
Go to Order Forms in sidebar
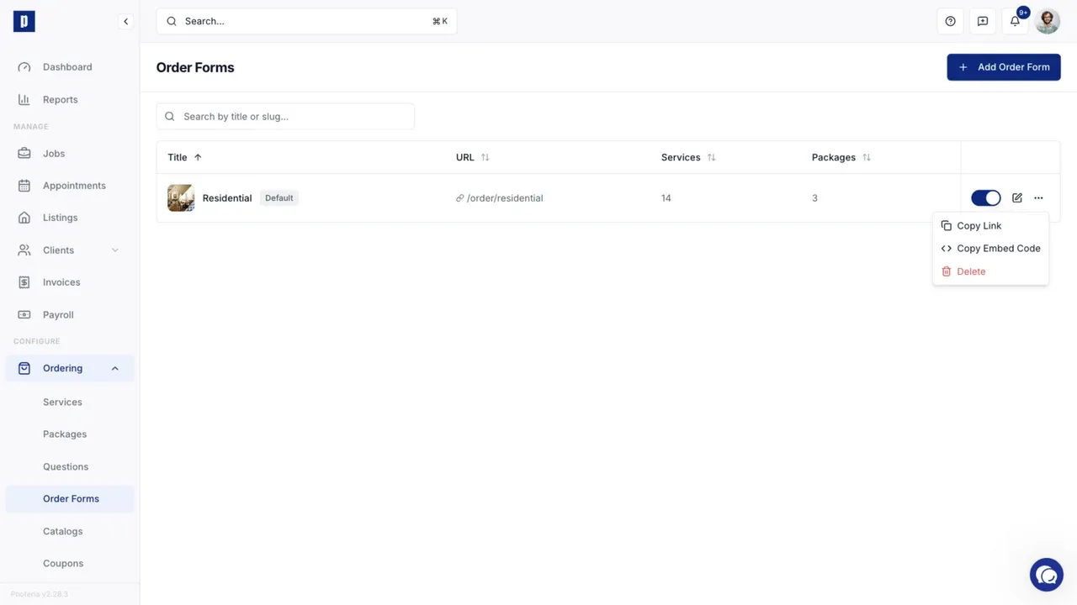(x=70, y=499)
